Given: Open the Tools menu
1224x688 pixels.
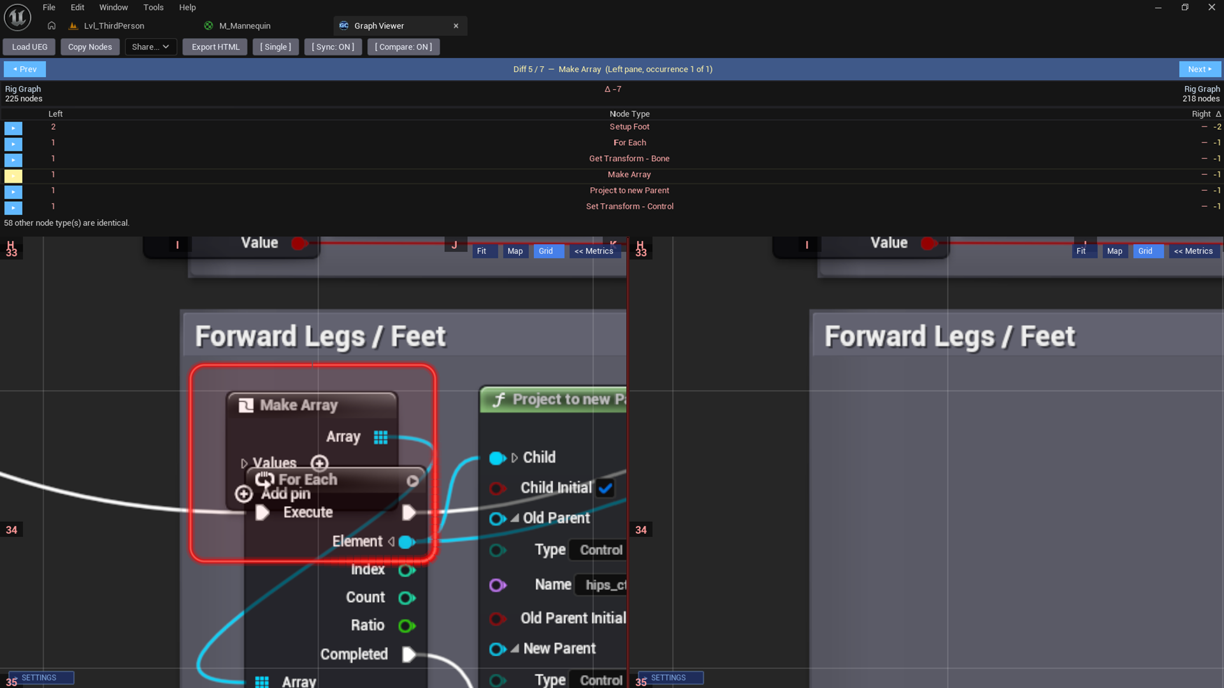Looking at the screenshot, I should click(154, 8).
